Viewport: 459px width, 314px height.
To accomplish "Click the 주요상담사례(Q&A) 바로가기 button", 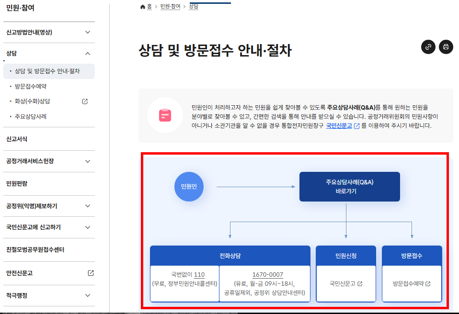I will 349,187.
